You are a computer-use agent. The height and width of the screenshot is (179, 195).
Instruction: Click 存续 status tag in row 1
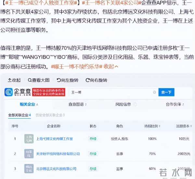(93, 139)
